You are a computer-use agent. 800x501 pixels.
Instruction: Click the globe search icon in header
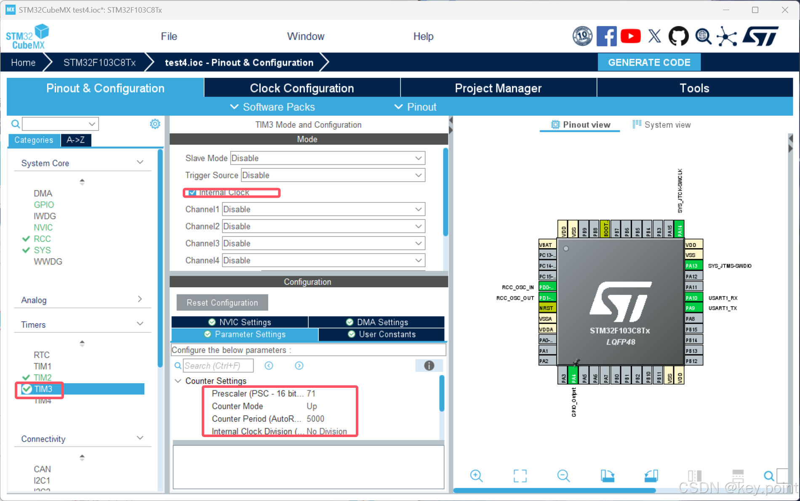703,36
